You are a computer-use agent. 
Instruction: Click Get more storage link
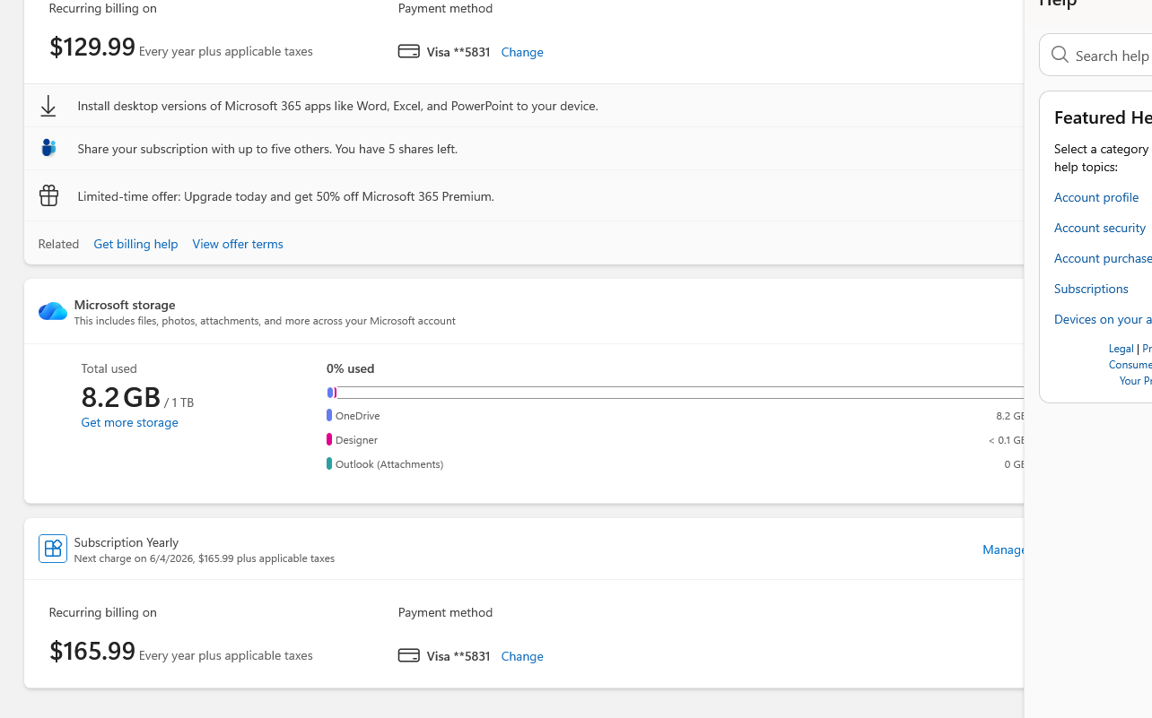click(129, 422)
